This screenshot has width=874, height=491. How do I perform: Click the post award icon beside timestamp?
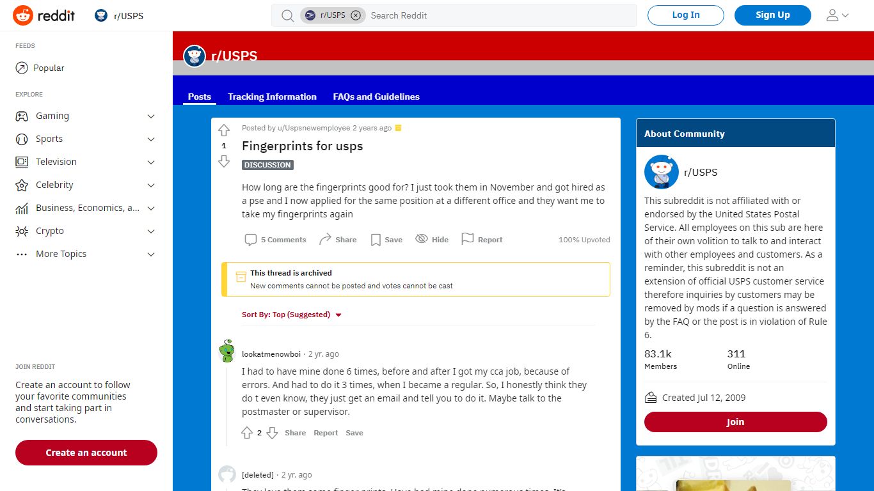click(x=398, y=128)
